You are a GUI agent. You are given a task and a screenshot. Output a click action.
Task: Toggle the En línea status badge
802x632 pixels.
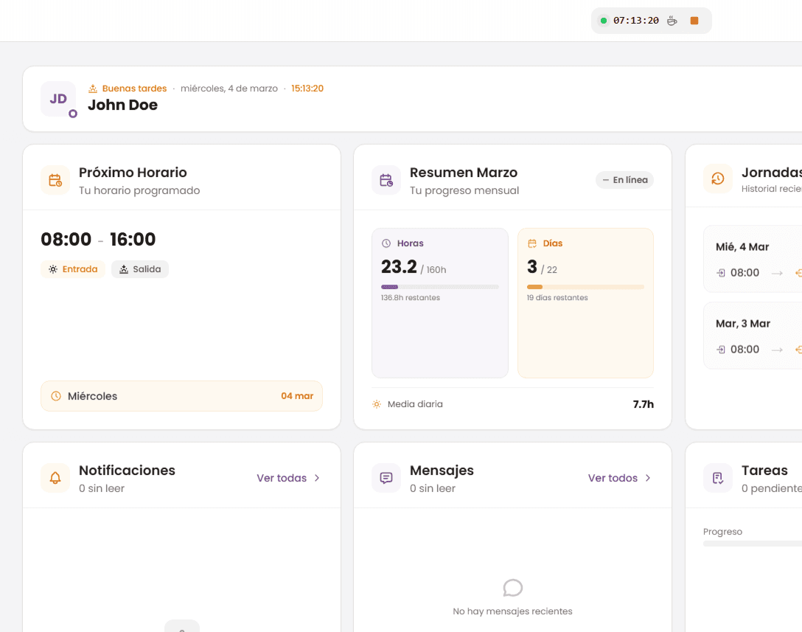(624, 180)
